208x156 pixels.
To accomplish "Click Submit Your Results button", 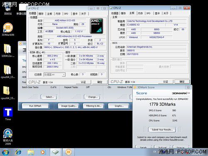I will [x=162, y=130].
